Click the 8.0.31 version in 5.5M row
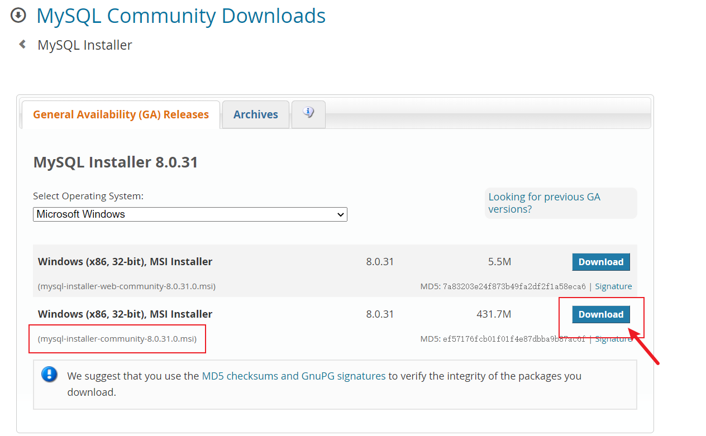Screen dimensions: 706x436 point(380,262)
